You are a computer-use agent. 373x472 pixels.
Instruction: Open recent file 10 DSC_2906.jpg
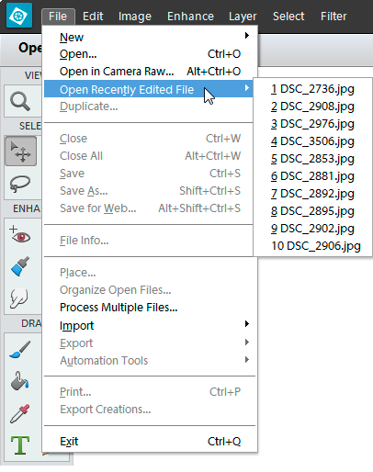316,246
